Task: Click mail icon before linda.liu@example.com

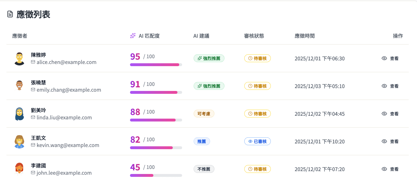Action: [33, 118]
